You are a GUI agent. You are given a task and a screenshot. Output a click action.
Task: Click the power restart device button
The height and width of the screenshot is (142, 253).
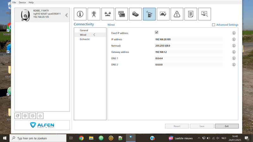40,116
